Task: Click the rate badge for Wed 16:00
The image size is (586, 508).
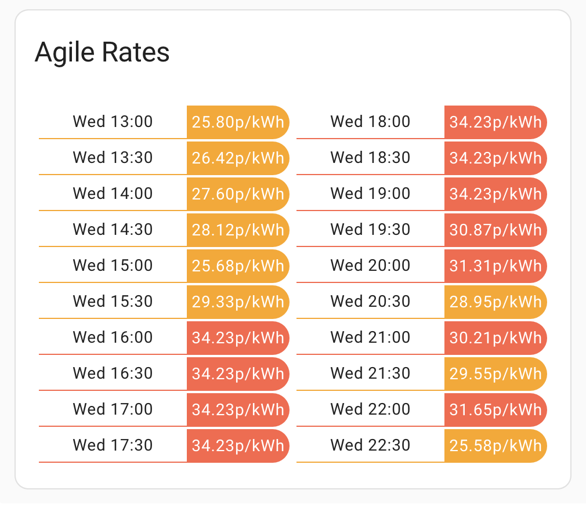Action: coord(238,338)
